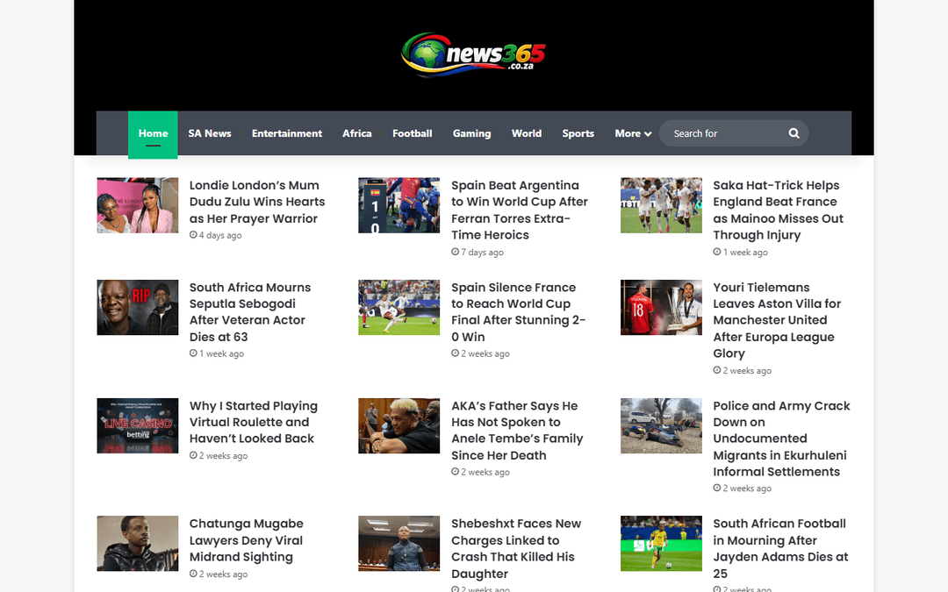Click Saka Hat-Trick article thumbnail
Image resolution: width=948 pixels, height=592 pixels.
[x=662, y=205]
